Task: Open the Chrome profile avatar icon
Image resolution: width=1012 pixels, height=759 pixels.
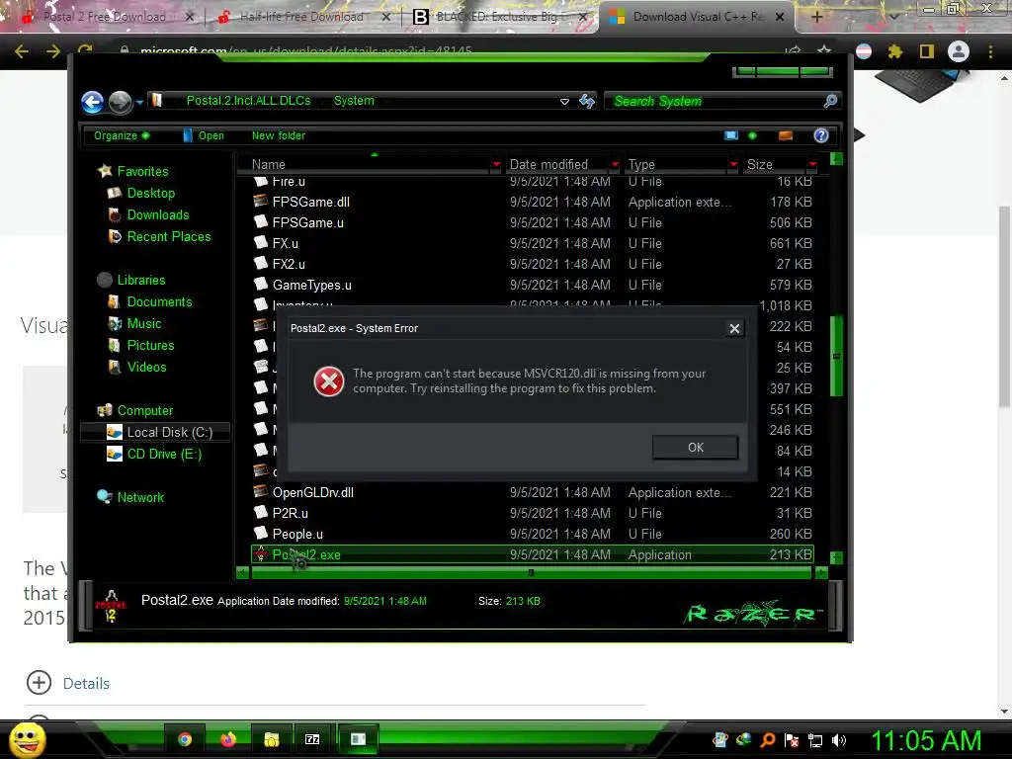Action: click(x=959, y=51)
